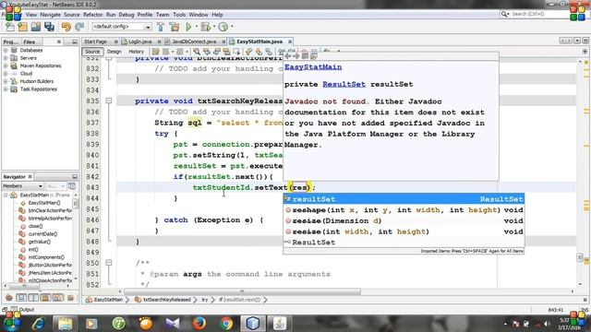Click the Find Previous Occurrence editor icon
Screen dimensions: 591x332
coord(207,52)
